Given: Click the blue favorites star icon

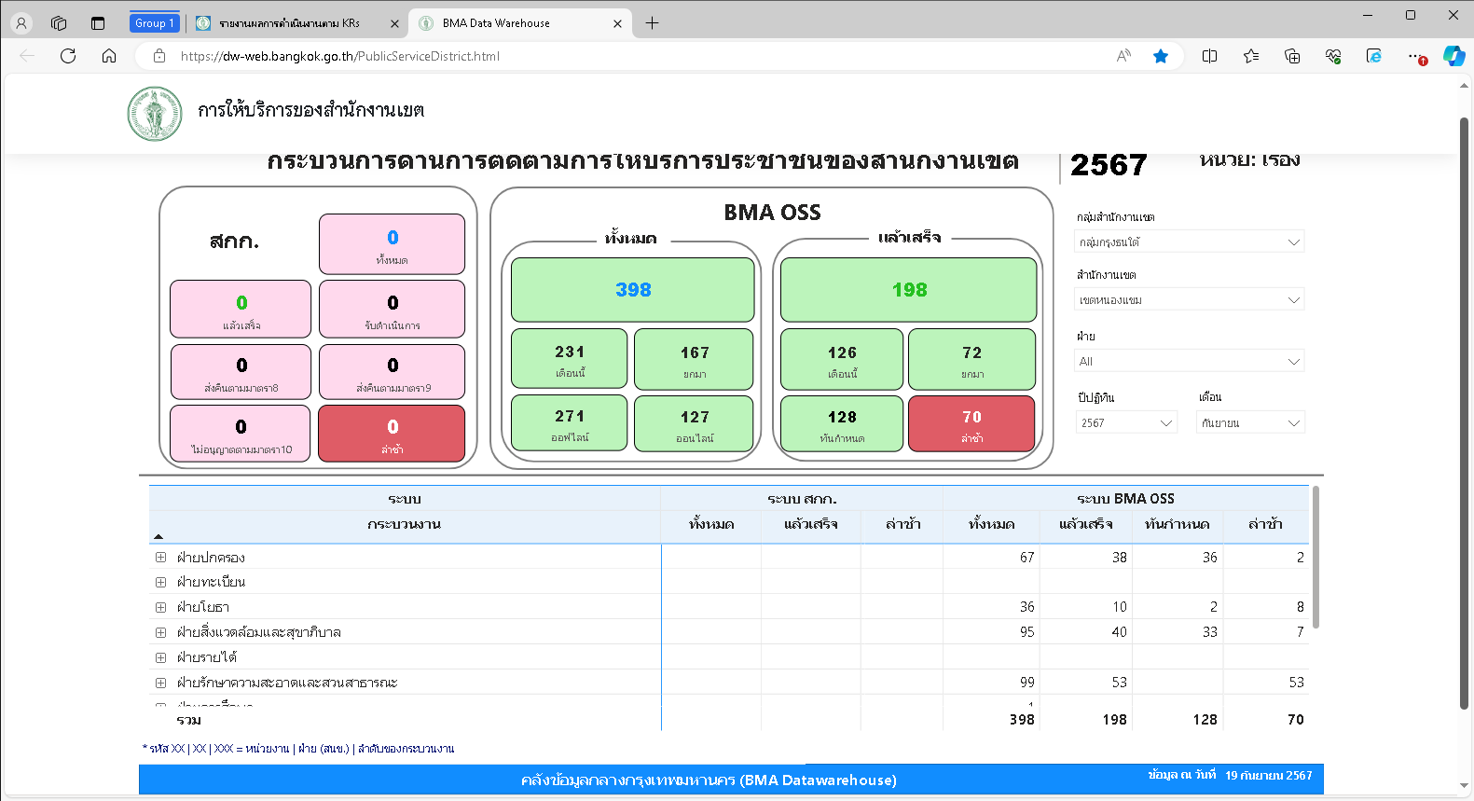Looking at the screenshot, I should click(x=1161, y=56).
